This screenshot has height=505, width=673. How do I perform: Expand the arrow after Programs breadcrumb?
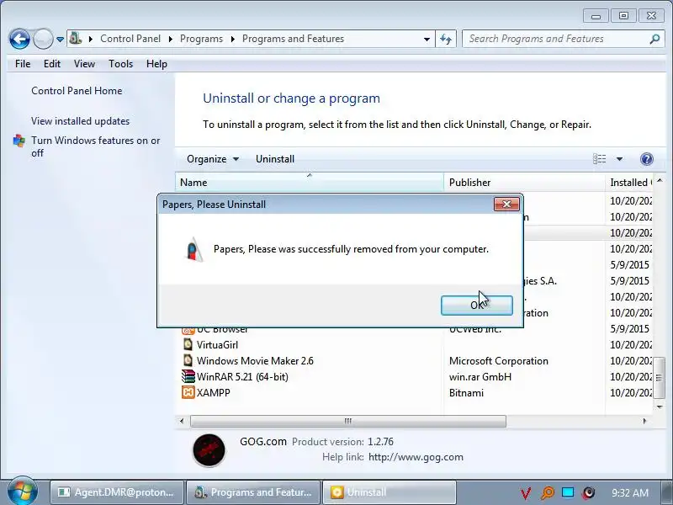233,39
